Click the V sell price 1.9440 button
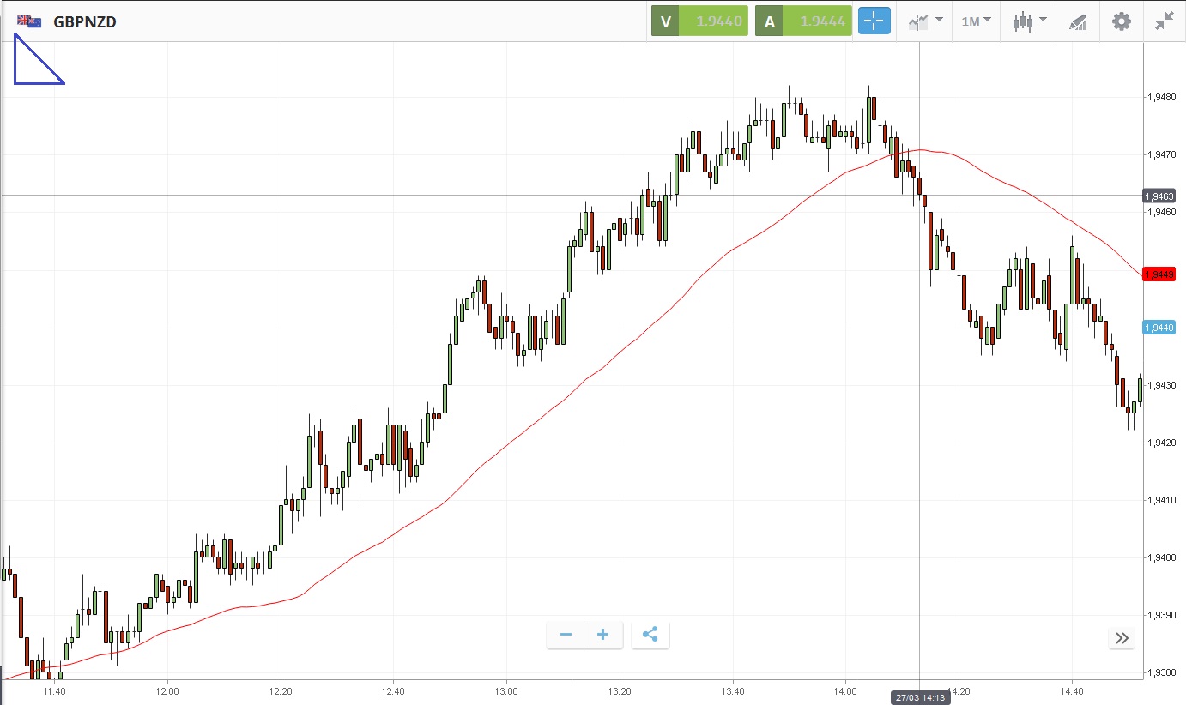Image resolution: width=1186 pixels, height=705 pixels. 699,21
